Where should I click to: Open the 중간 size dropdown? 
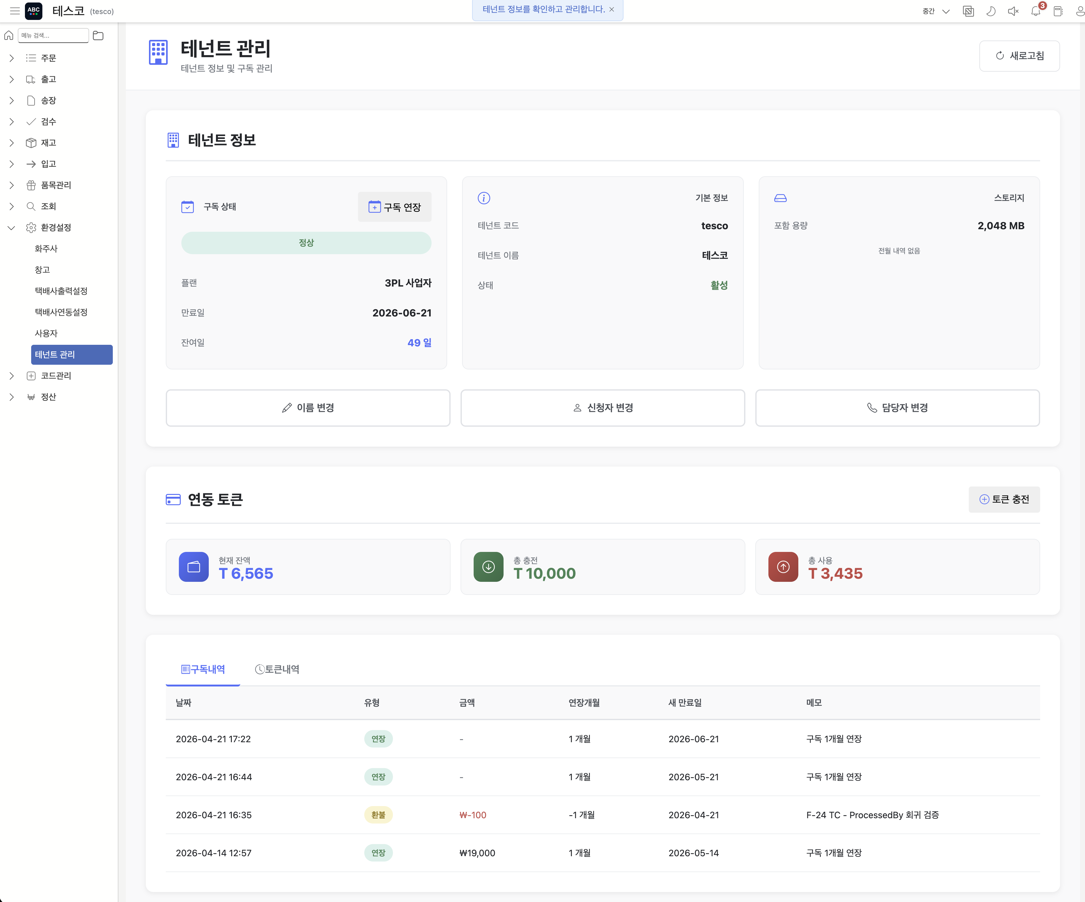coord(936,11)
